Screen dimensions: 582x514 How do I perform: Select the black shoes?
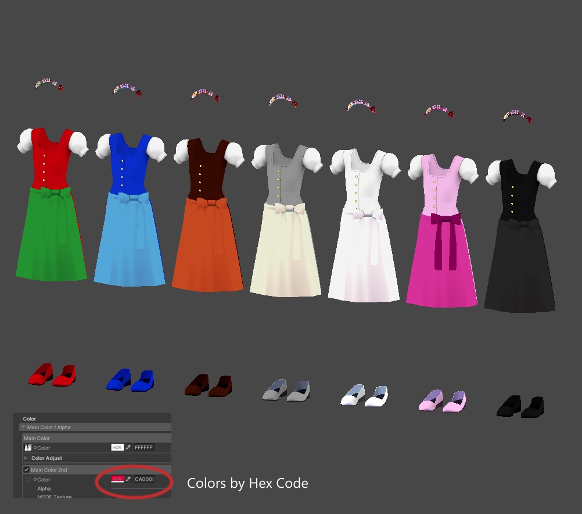(520, 406)
